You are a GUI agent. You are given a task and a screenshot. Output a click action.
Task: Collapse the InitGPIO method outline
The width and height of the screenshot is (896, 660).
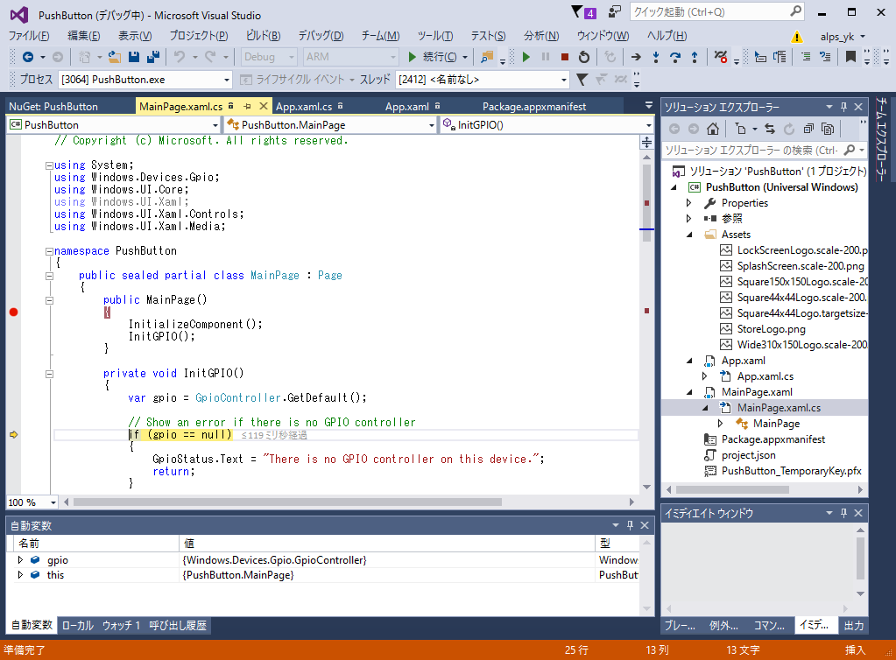coord(49,374)
